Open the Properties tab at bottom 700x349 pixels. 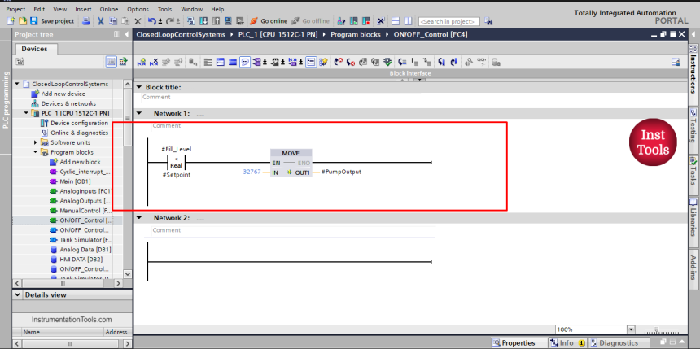518,342
